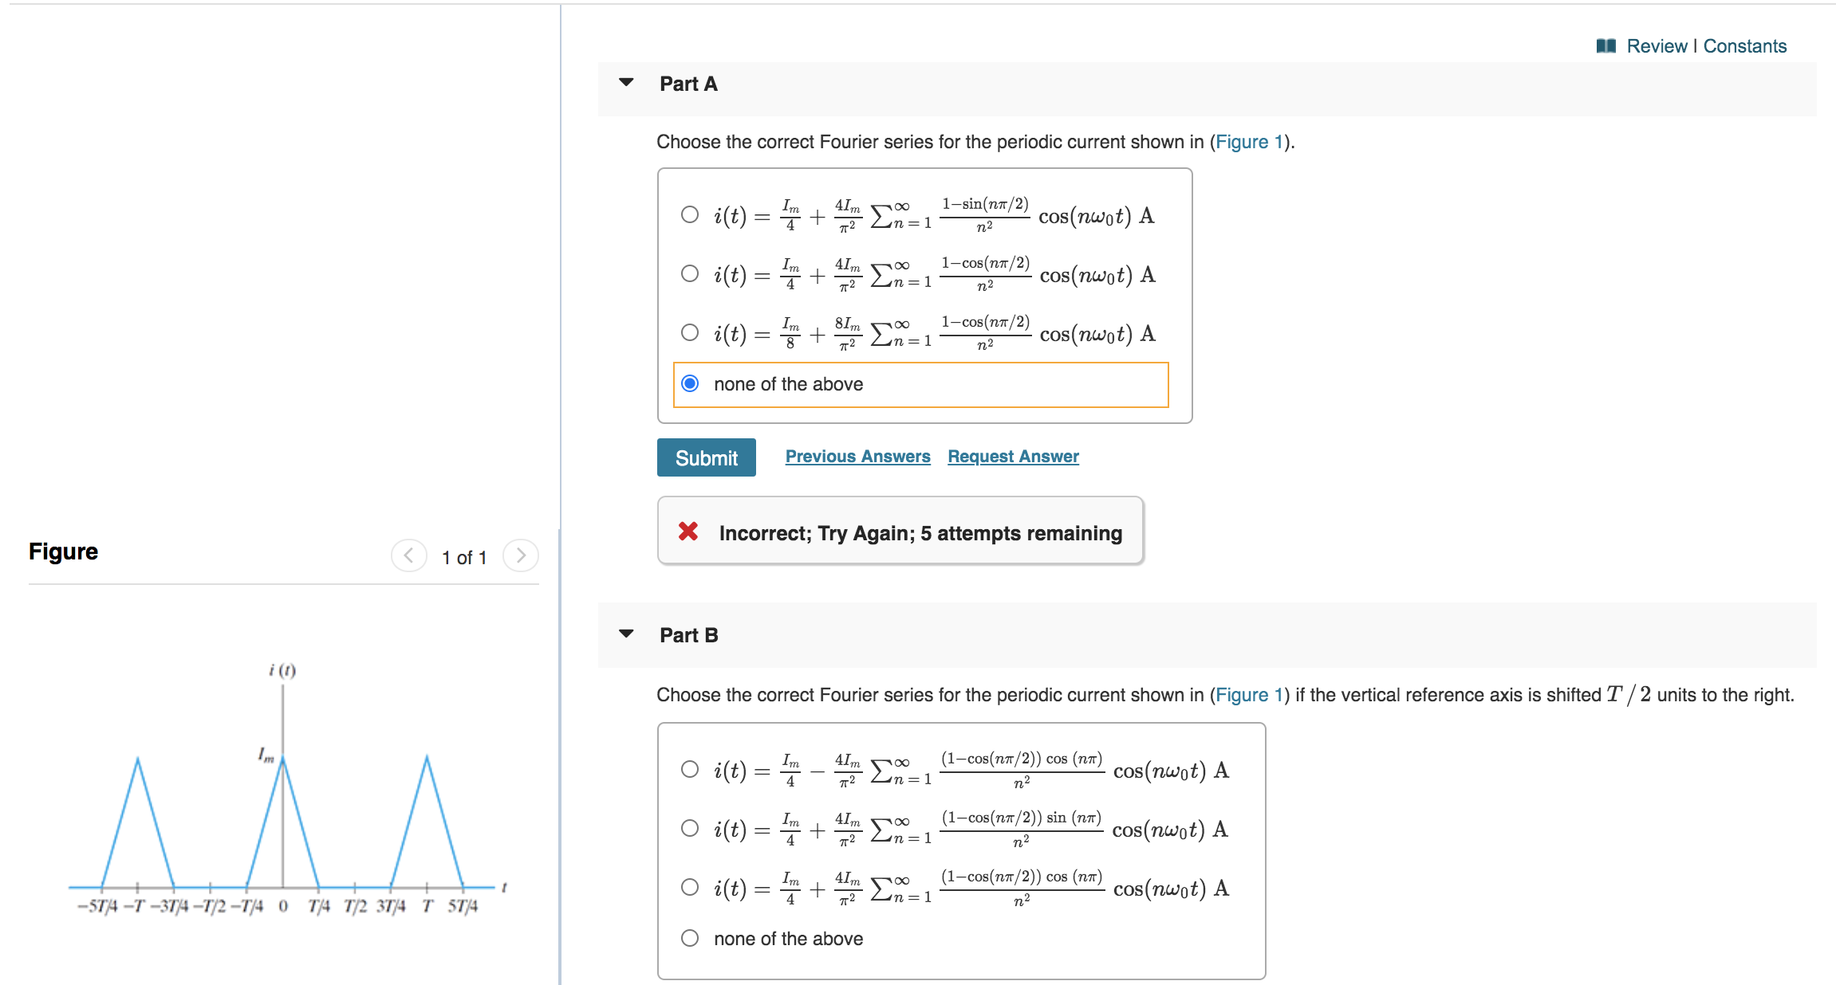The image size is (1836, 985).
Task: Select the sin(nπ) option in Part B
Action: click(x=689, y=829)
